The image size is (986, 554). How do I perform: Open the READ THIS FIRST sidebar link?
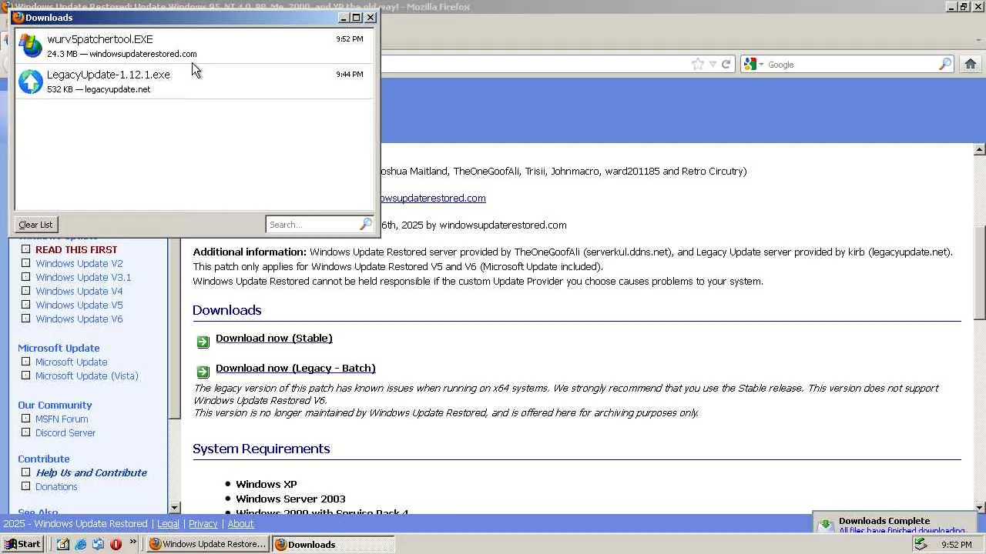click(x=76, y=249)
